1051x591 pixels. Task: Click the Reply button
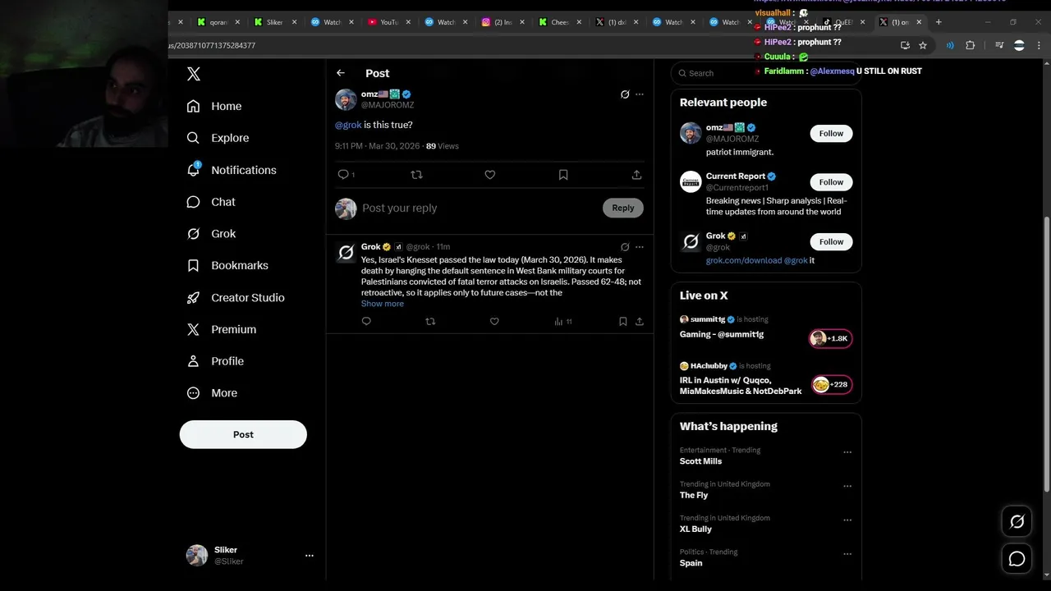tap(623, 208)
